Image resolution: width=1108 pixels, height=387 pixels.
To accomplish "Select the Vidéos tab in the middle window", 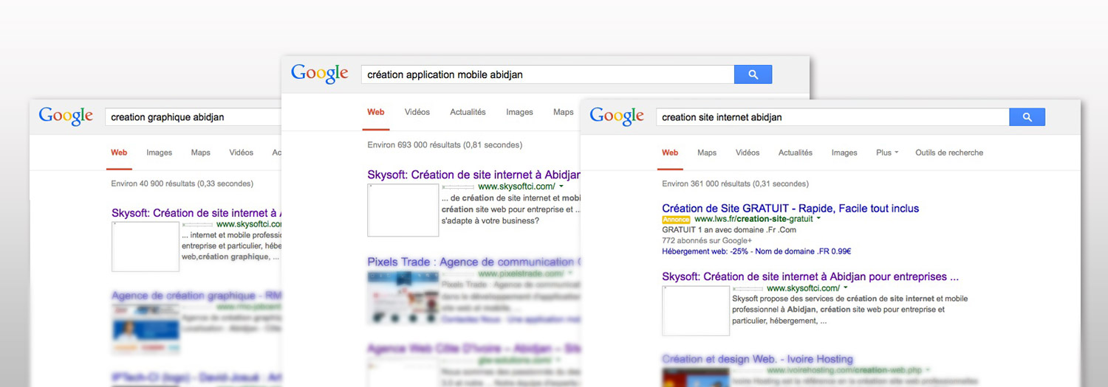I will 417,112.
